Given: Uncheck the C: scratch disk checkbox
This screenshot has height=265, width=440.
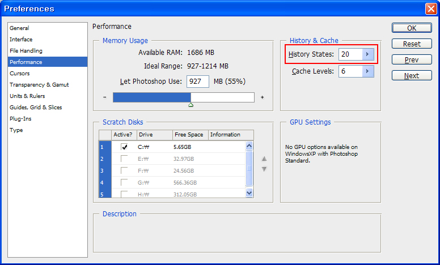Looking at the screenshot, I should (x=124, y=147).
